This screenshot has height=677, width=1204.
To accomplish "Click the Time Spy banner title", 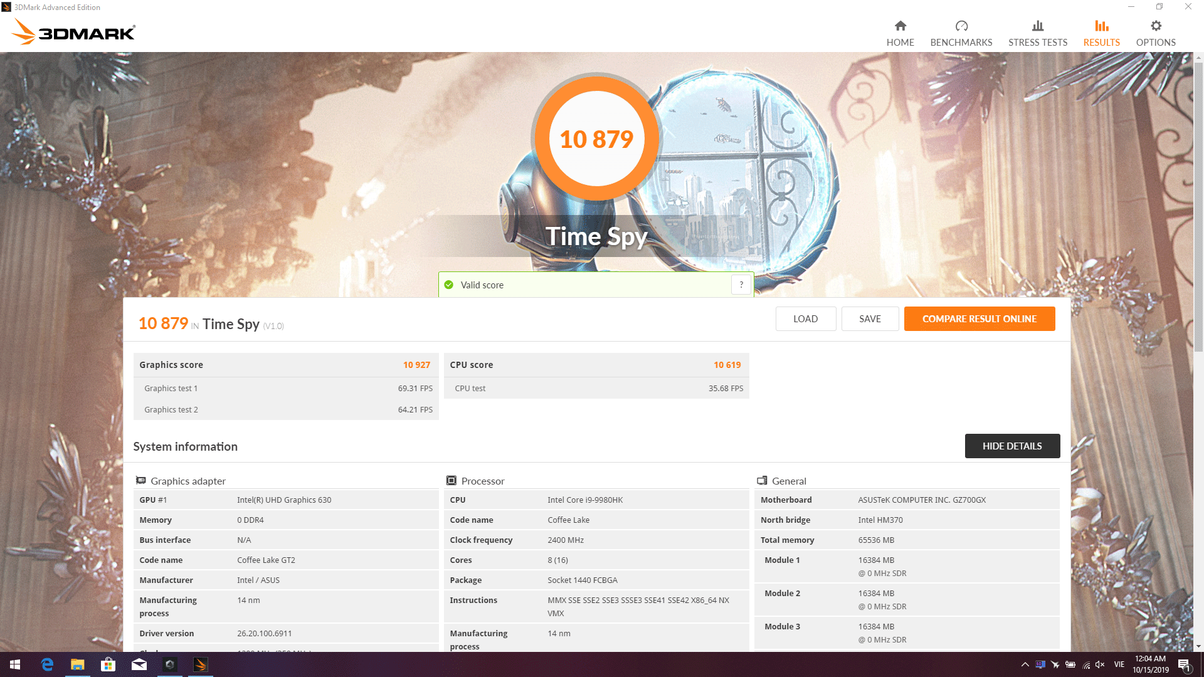I will click(x=596, y=236).
